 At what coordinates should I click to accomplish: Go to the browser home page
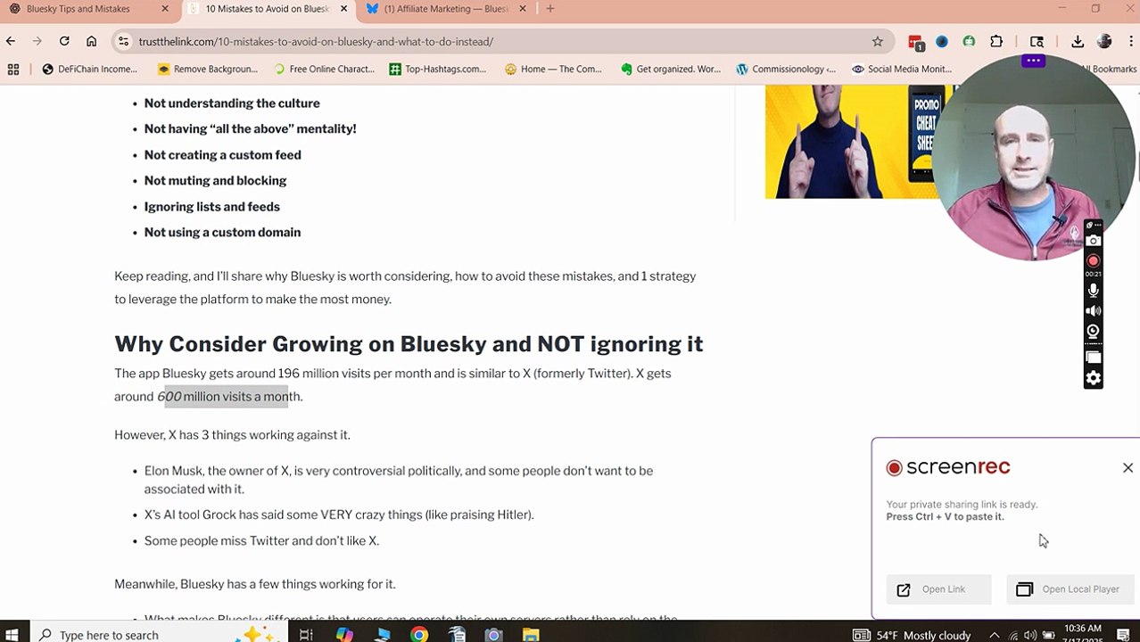pyautogui.click(x=91, y=41)
